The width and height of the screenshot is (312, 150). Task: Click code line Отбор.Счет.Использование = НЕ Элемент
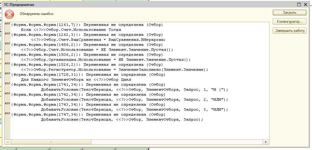tap(97, 50)
